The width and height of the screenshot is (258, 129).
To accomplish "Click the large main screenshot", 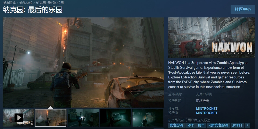I will pos(83,62).
